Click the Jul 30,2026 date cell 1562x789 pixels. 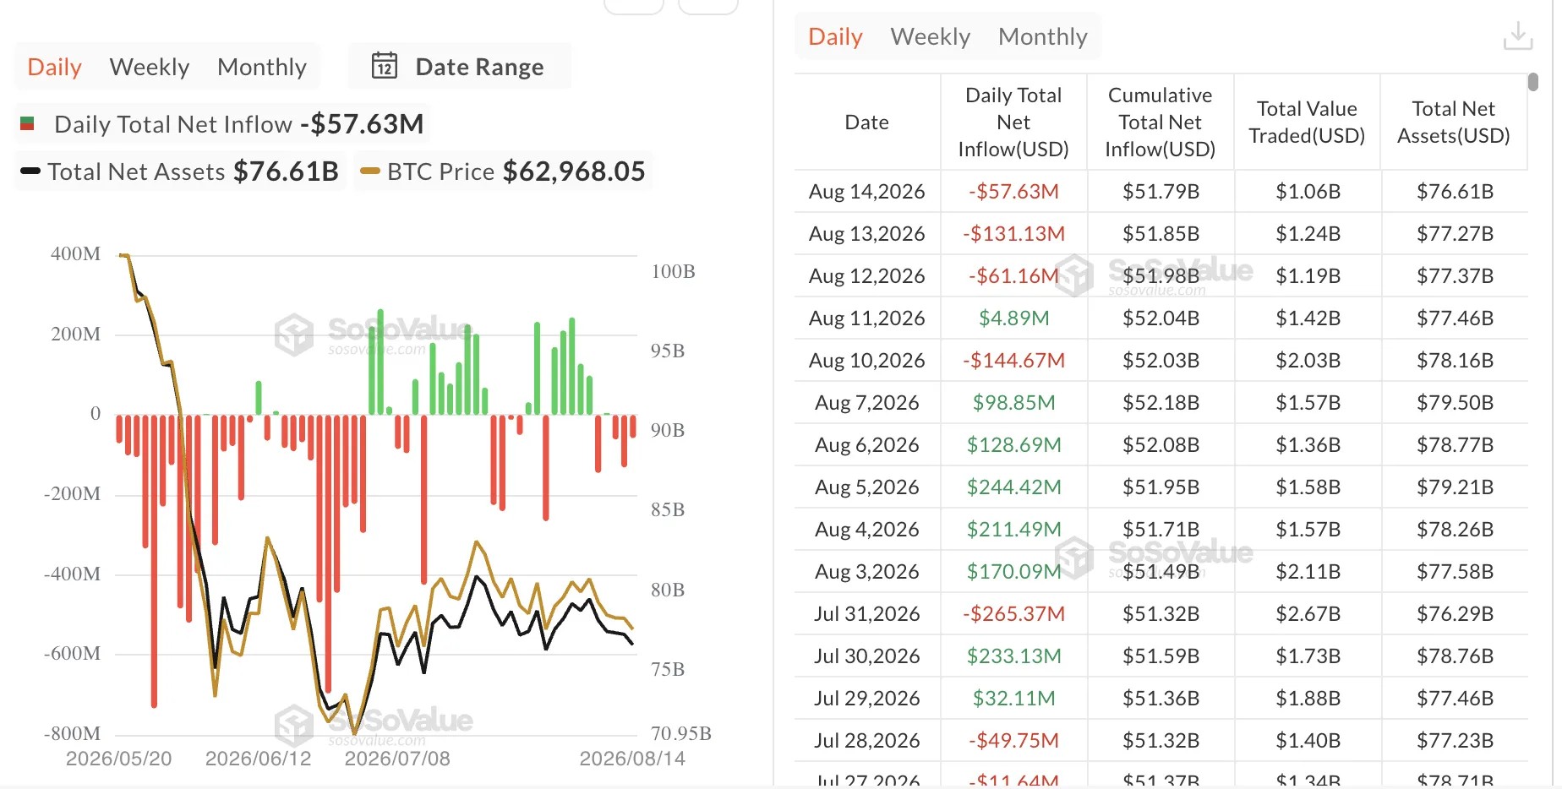tap(867, 656)
